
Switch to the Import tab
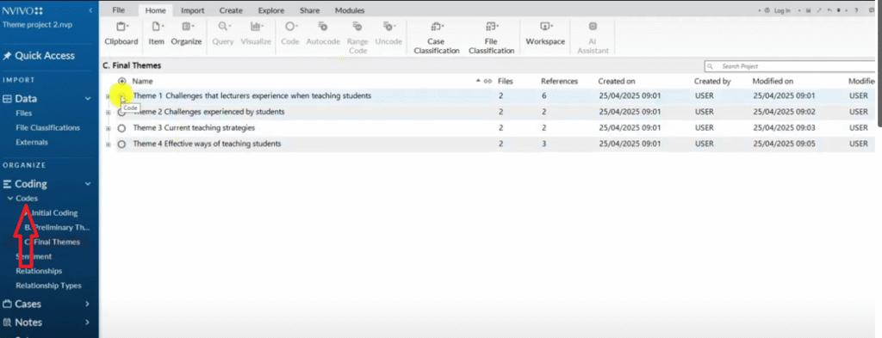click(193, 10)
